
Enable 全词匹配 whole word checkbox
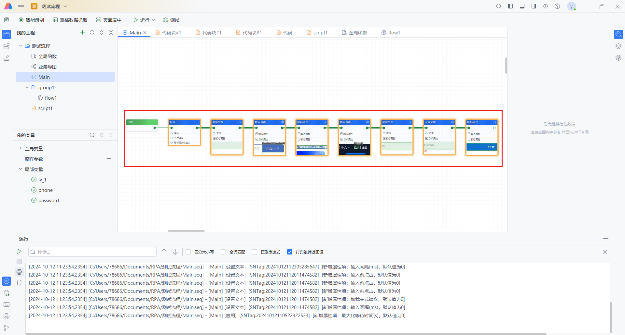223,252
